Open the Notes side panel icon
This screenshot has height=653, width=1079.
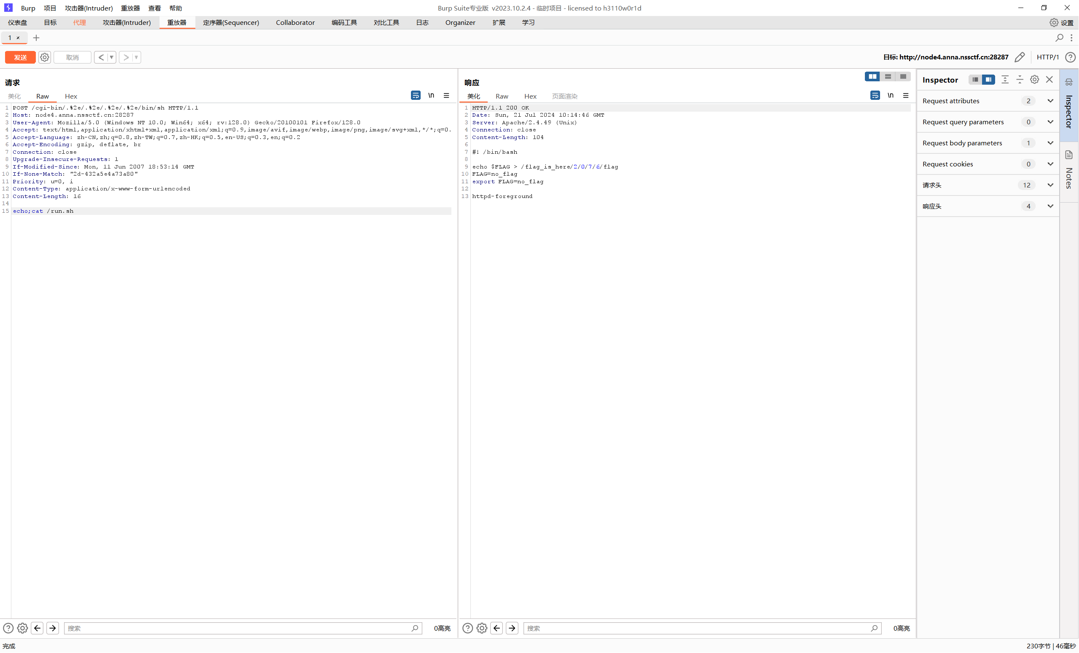click(x=1069, y=155)
